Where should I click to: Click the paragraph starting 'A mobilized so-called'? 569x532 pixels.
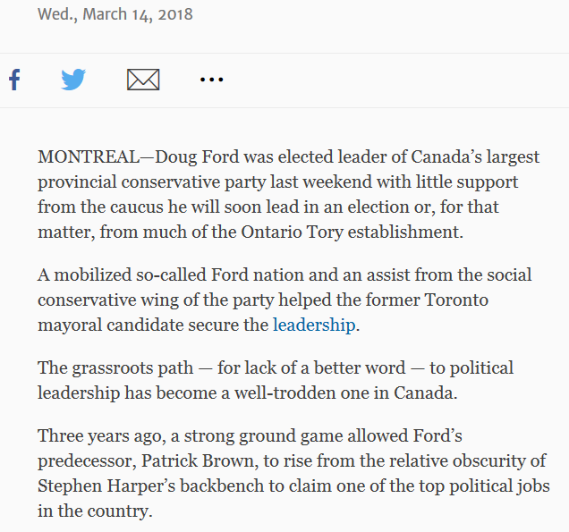(284, 300)
